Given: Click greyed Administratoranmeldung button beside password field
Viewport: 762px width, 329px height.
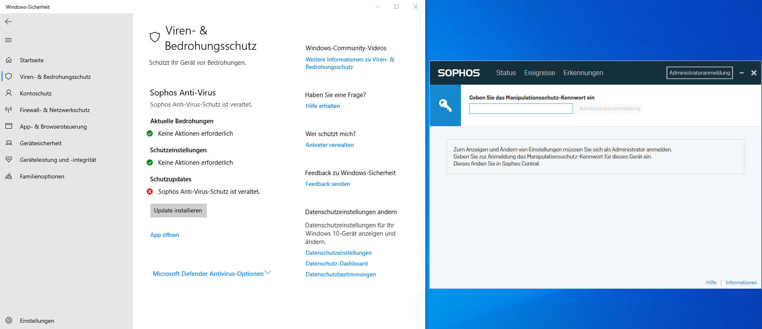Looking at the screenshot, I should (x=610, y=109).
